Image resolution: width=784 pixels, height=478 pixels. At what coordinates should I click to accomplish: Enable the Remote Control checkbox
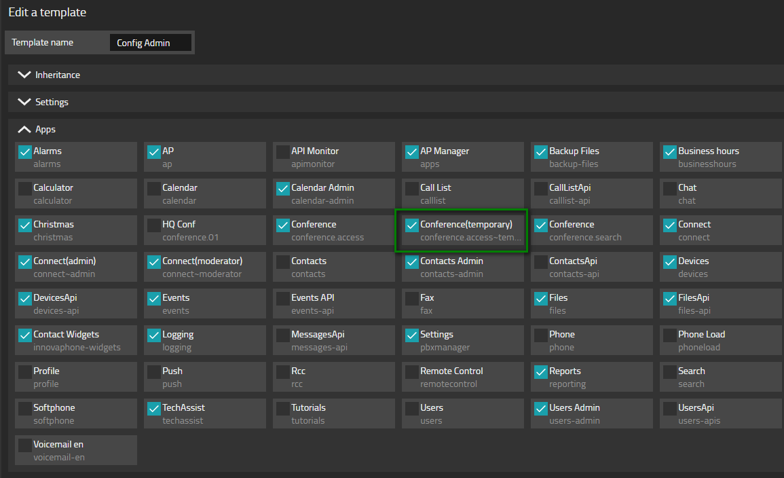click(x=412, y=371)
